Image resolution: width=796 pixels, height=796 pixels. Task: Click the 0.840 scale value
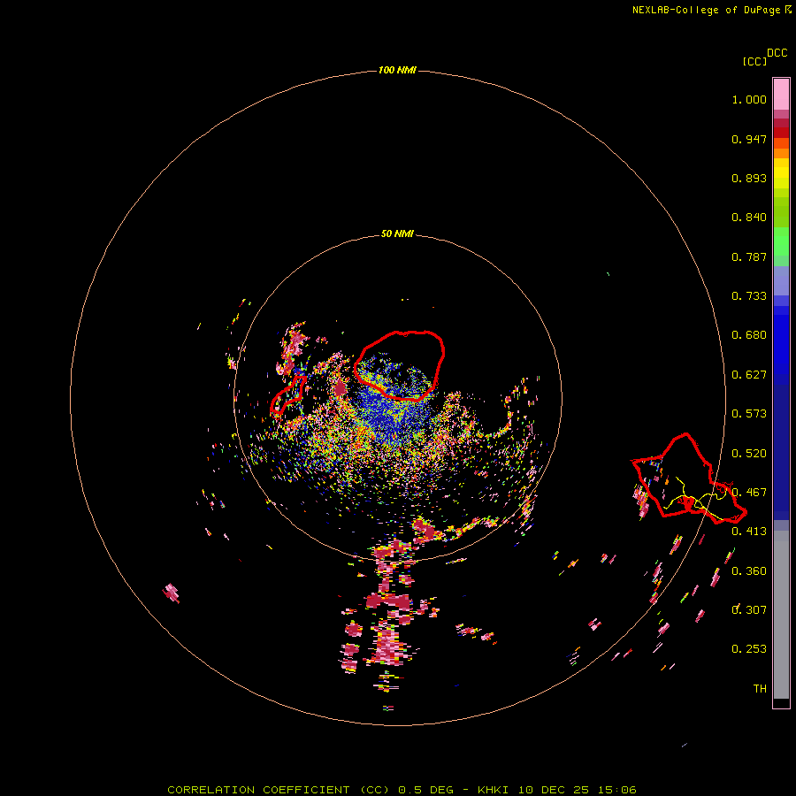coord(749,218)
